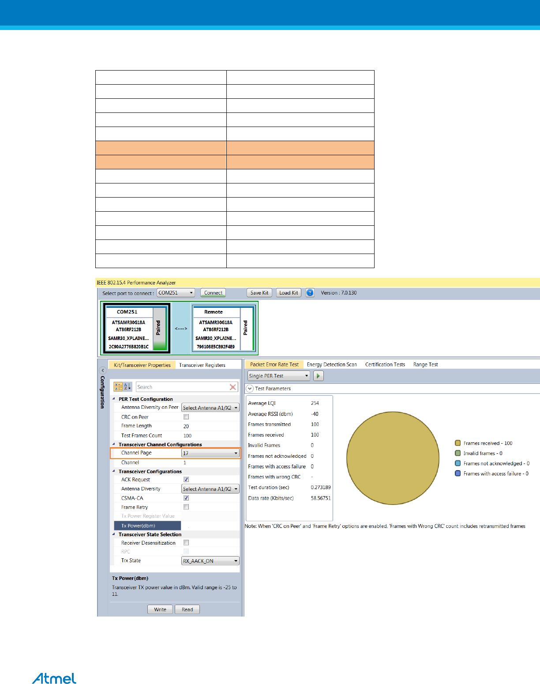The width and height of the screenshot is (540, 684).
Task: Sort properties alphabetically with A-Z icon
Action: click(x=127, y=387)
